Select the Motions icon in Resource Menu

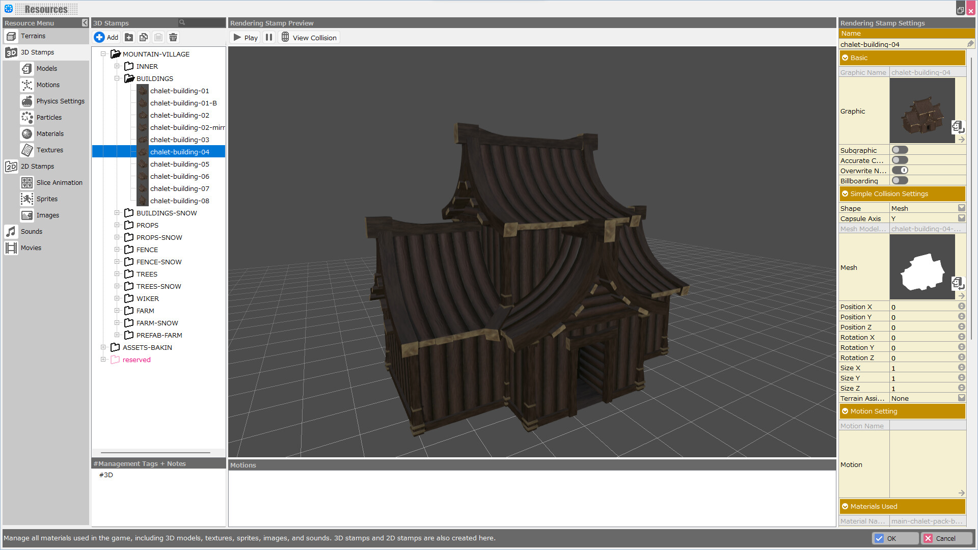point(27,85)
